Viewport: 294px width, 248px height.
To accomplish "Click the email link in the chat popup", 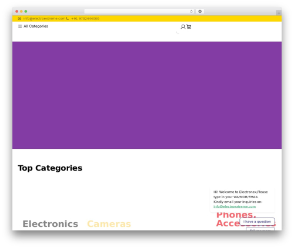I will coord(235,206).
